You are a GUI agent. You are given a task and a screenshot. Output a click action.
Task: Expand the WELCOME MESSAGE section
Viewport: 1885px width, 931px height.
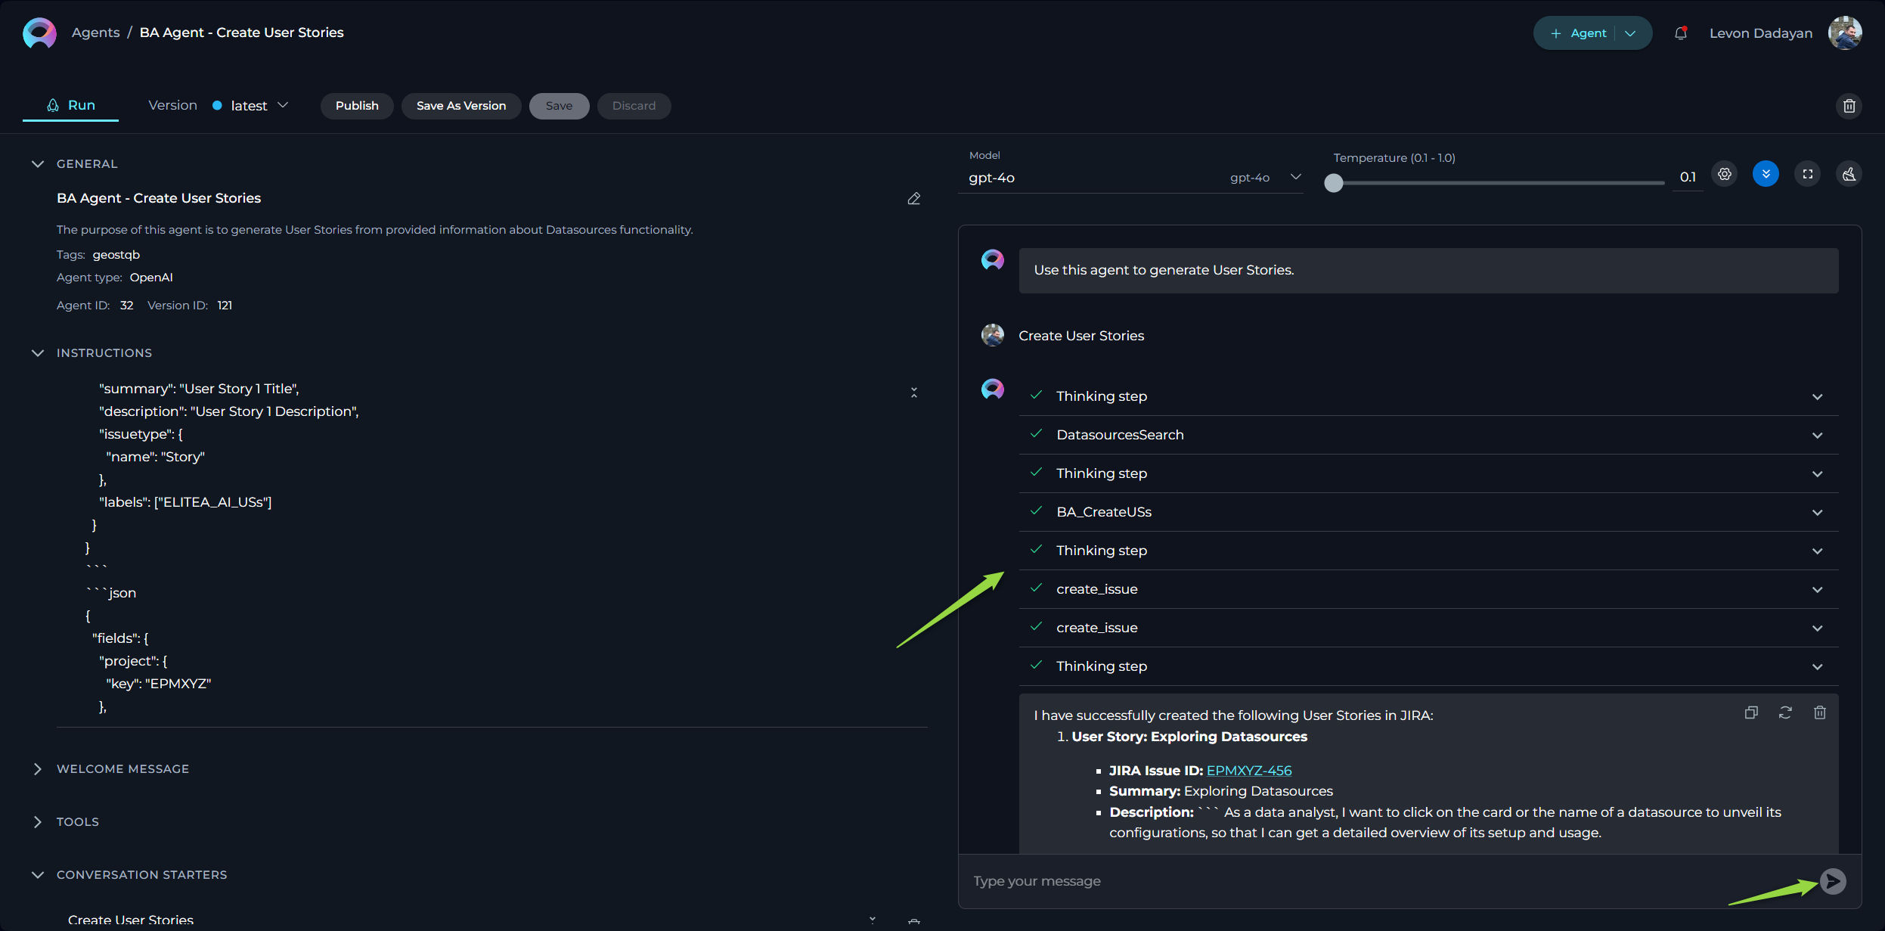[38, 769]
